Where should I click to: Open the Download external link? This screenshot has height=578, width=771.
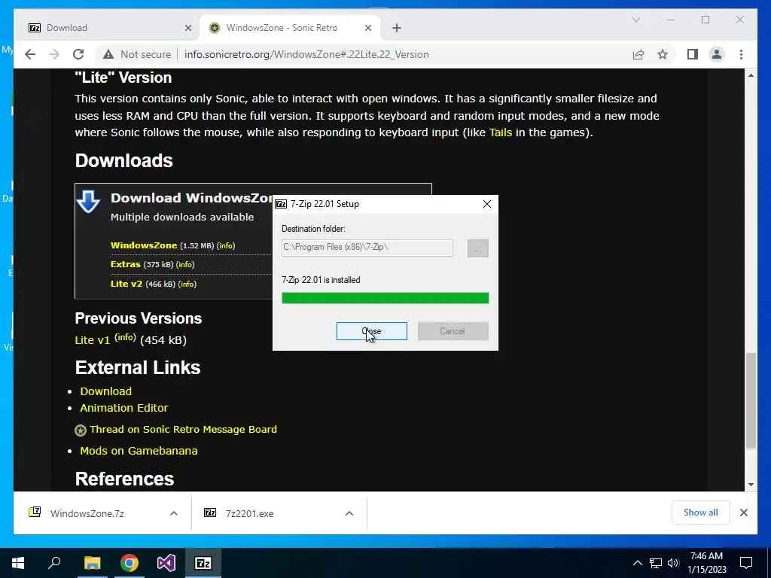tap(105, 391)
